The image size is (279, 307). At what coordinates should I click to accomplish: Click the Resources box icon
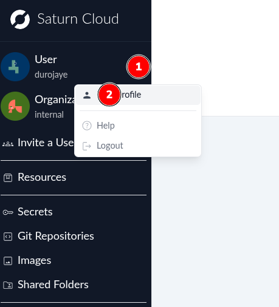coord(8,178)
